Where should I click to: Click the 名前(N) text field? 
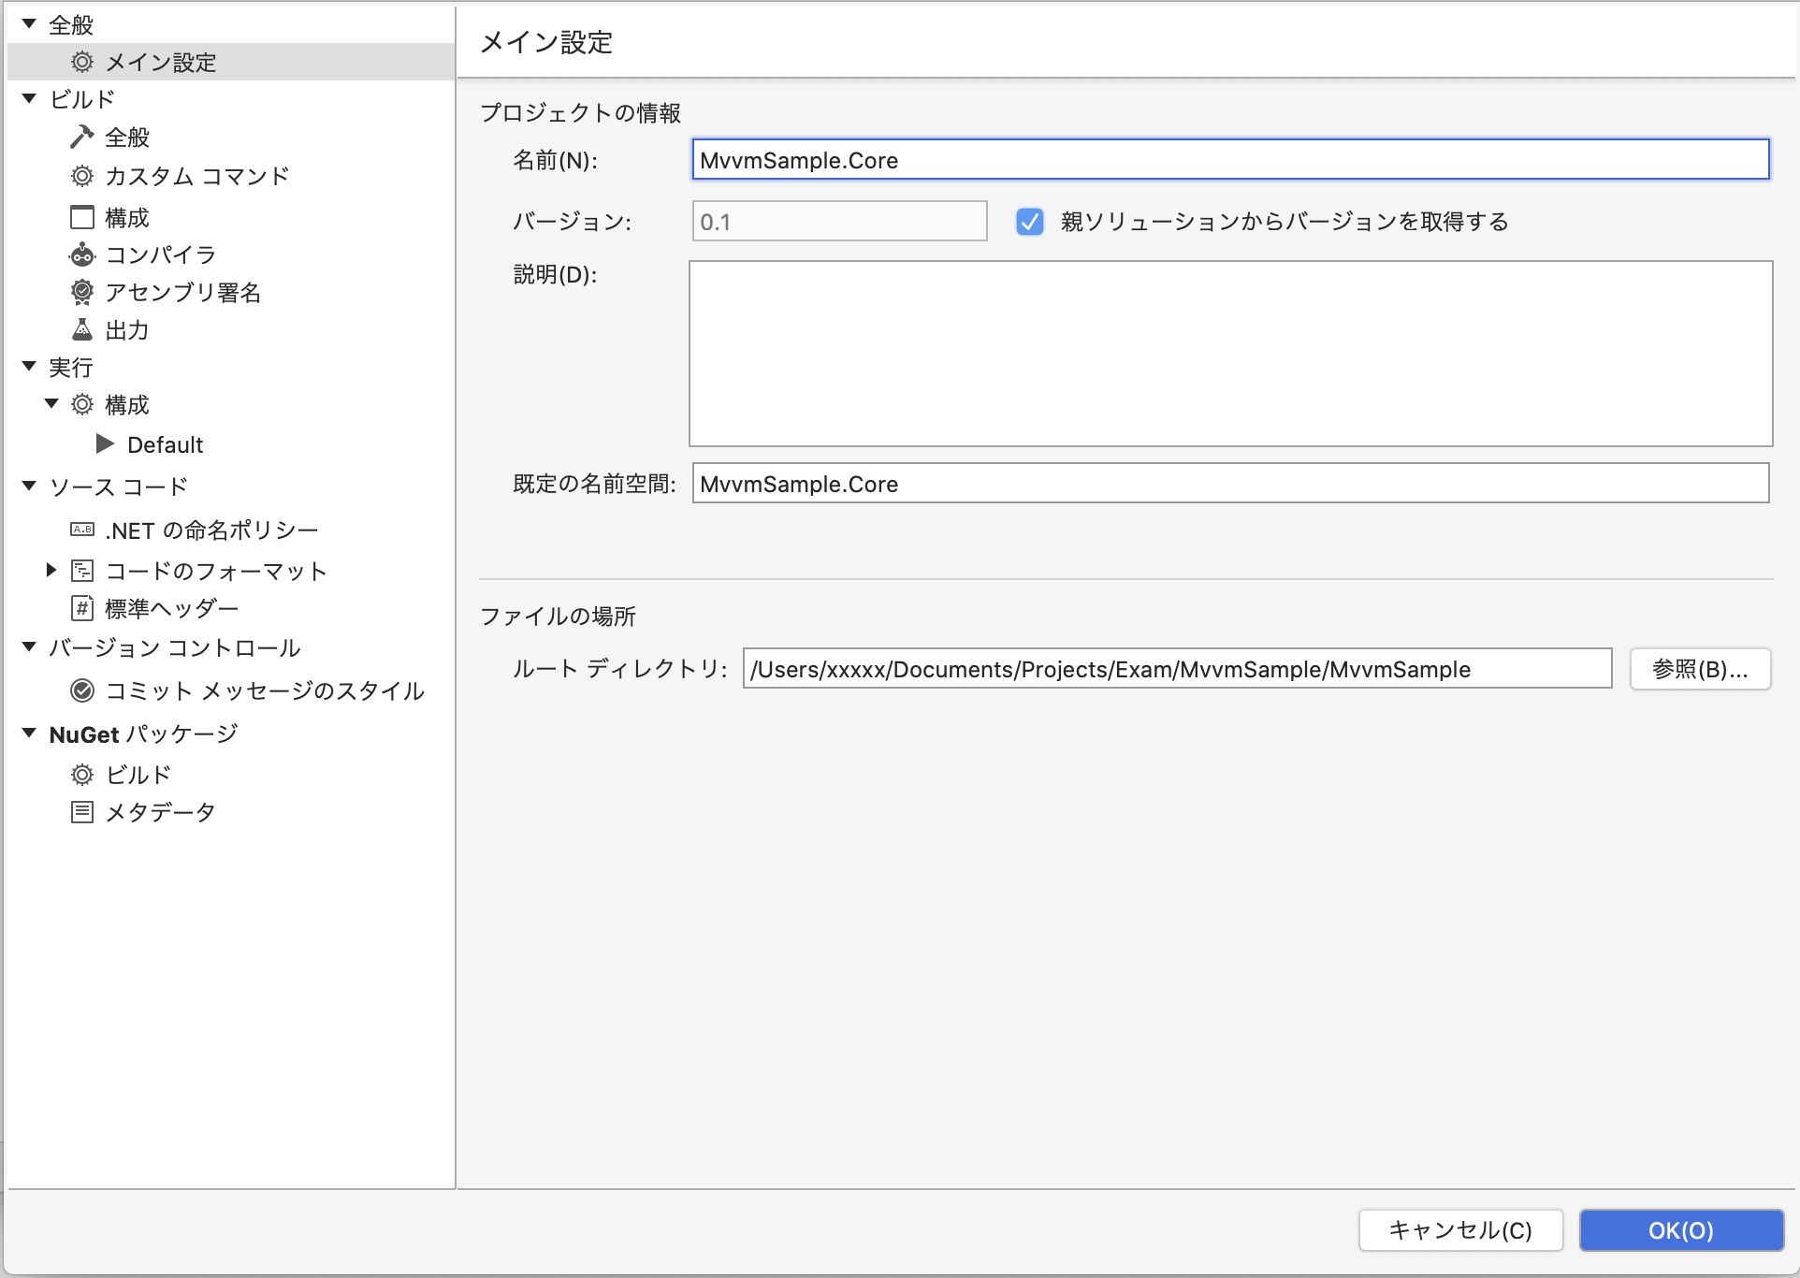[x=1230, y=159]
